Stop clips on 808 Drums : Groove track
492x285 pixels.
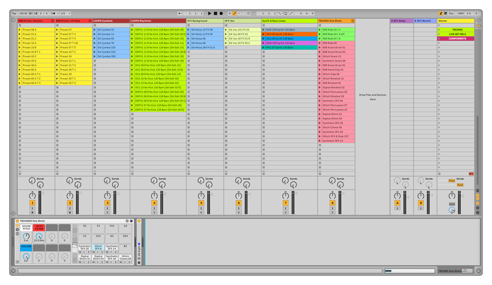[x=20, y=174]
